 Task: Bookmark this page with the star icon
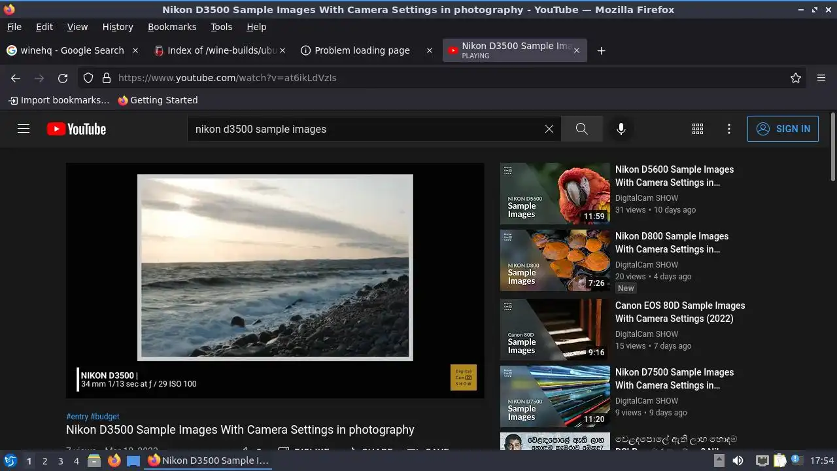(x=796, y=78)
